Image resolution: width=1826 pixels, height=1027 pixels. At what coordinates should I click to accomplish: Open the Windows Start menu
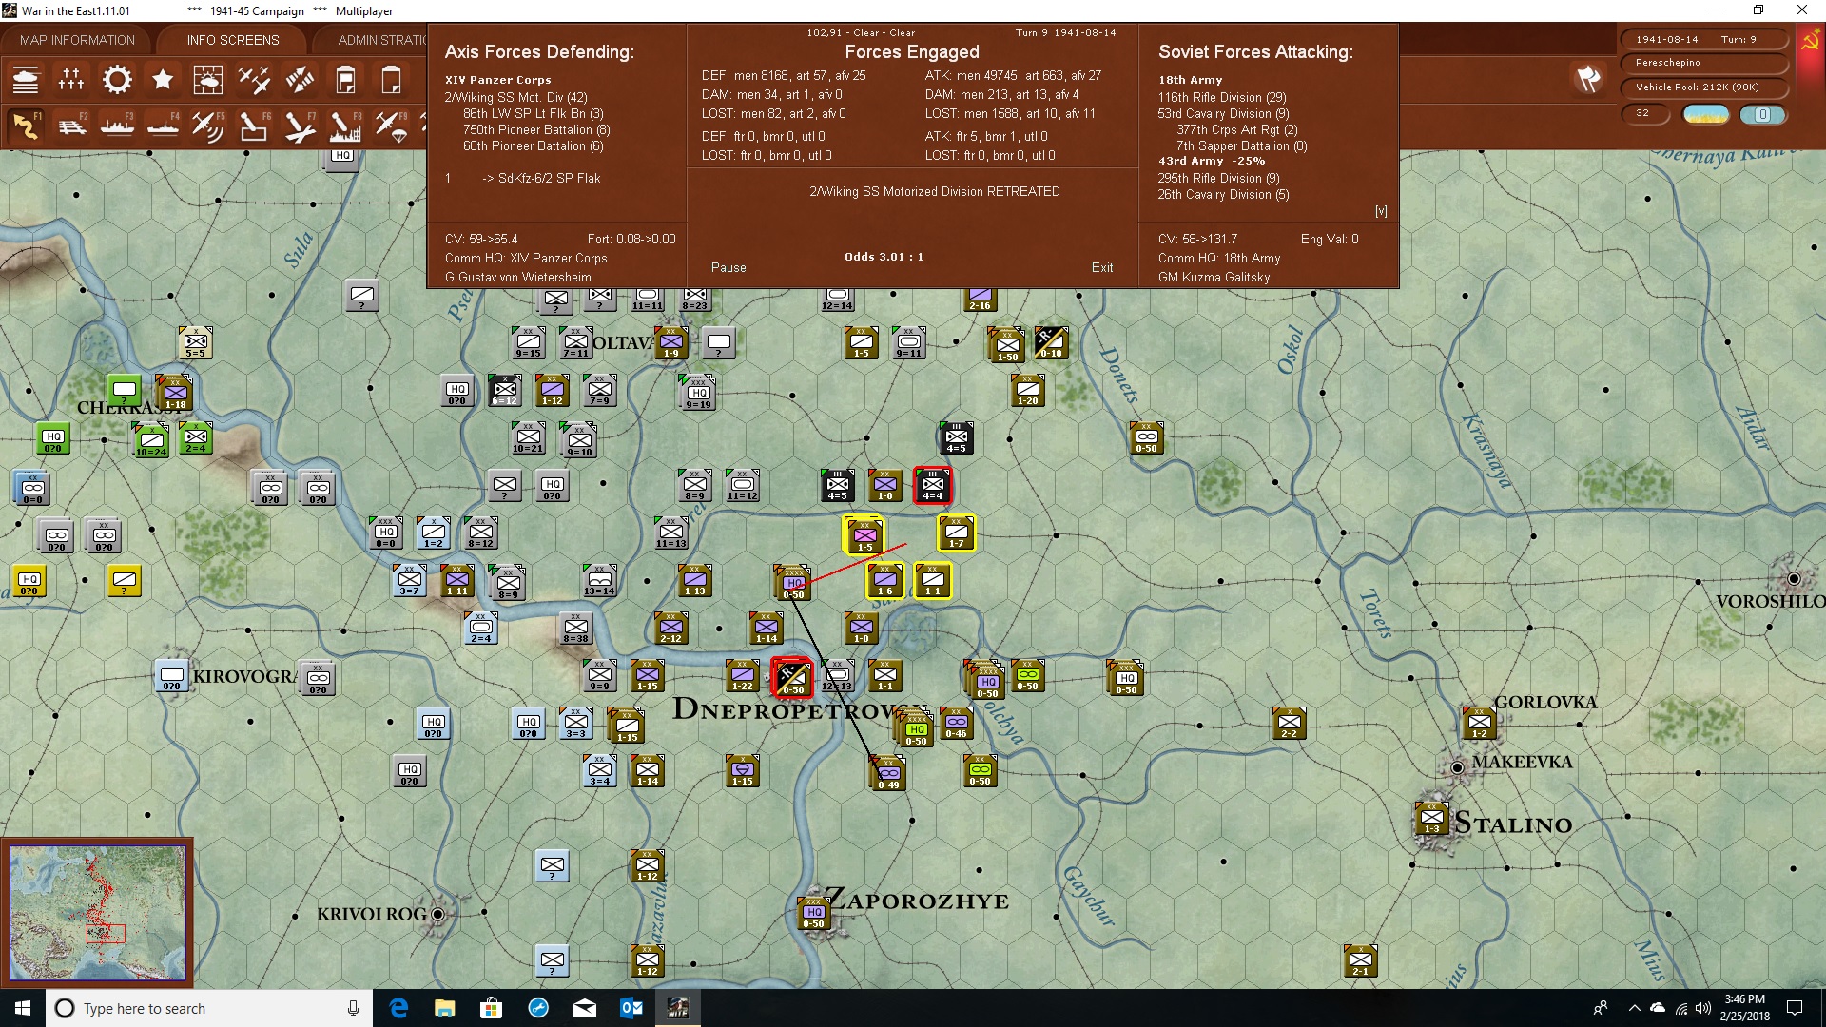(23, 1008)
